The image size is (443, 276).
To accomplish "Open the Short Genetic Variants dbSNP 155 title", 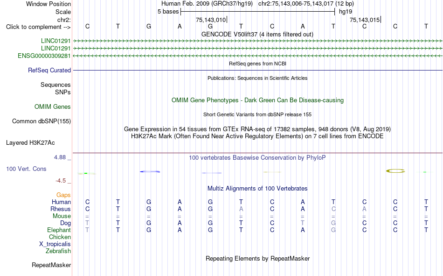I will point(257,114).
